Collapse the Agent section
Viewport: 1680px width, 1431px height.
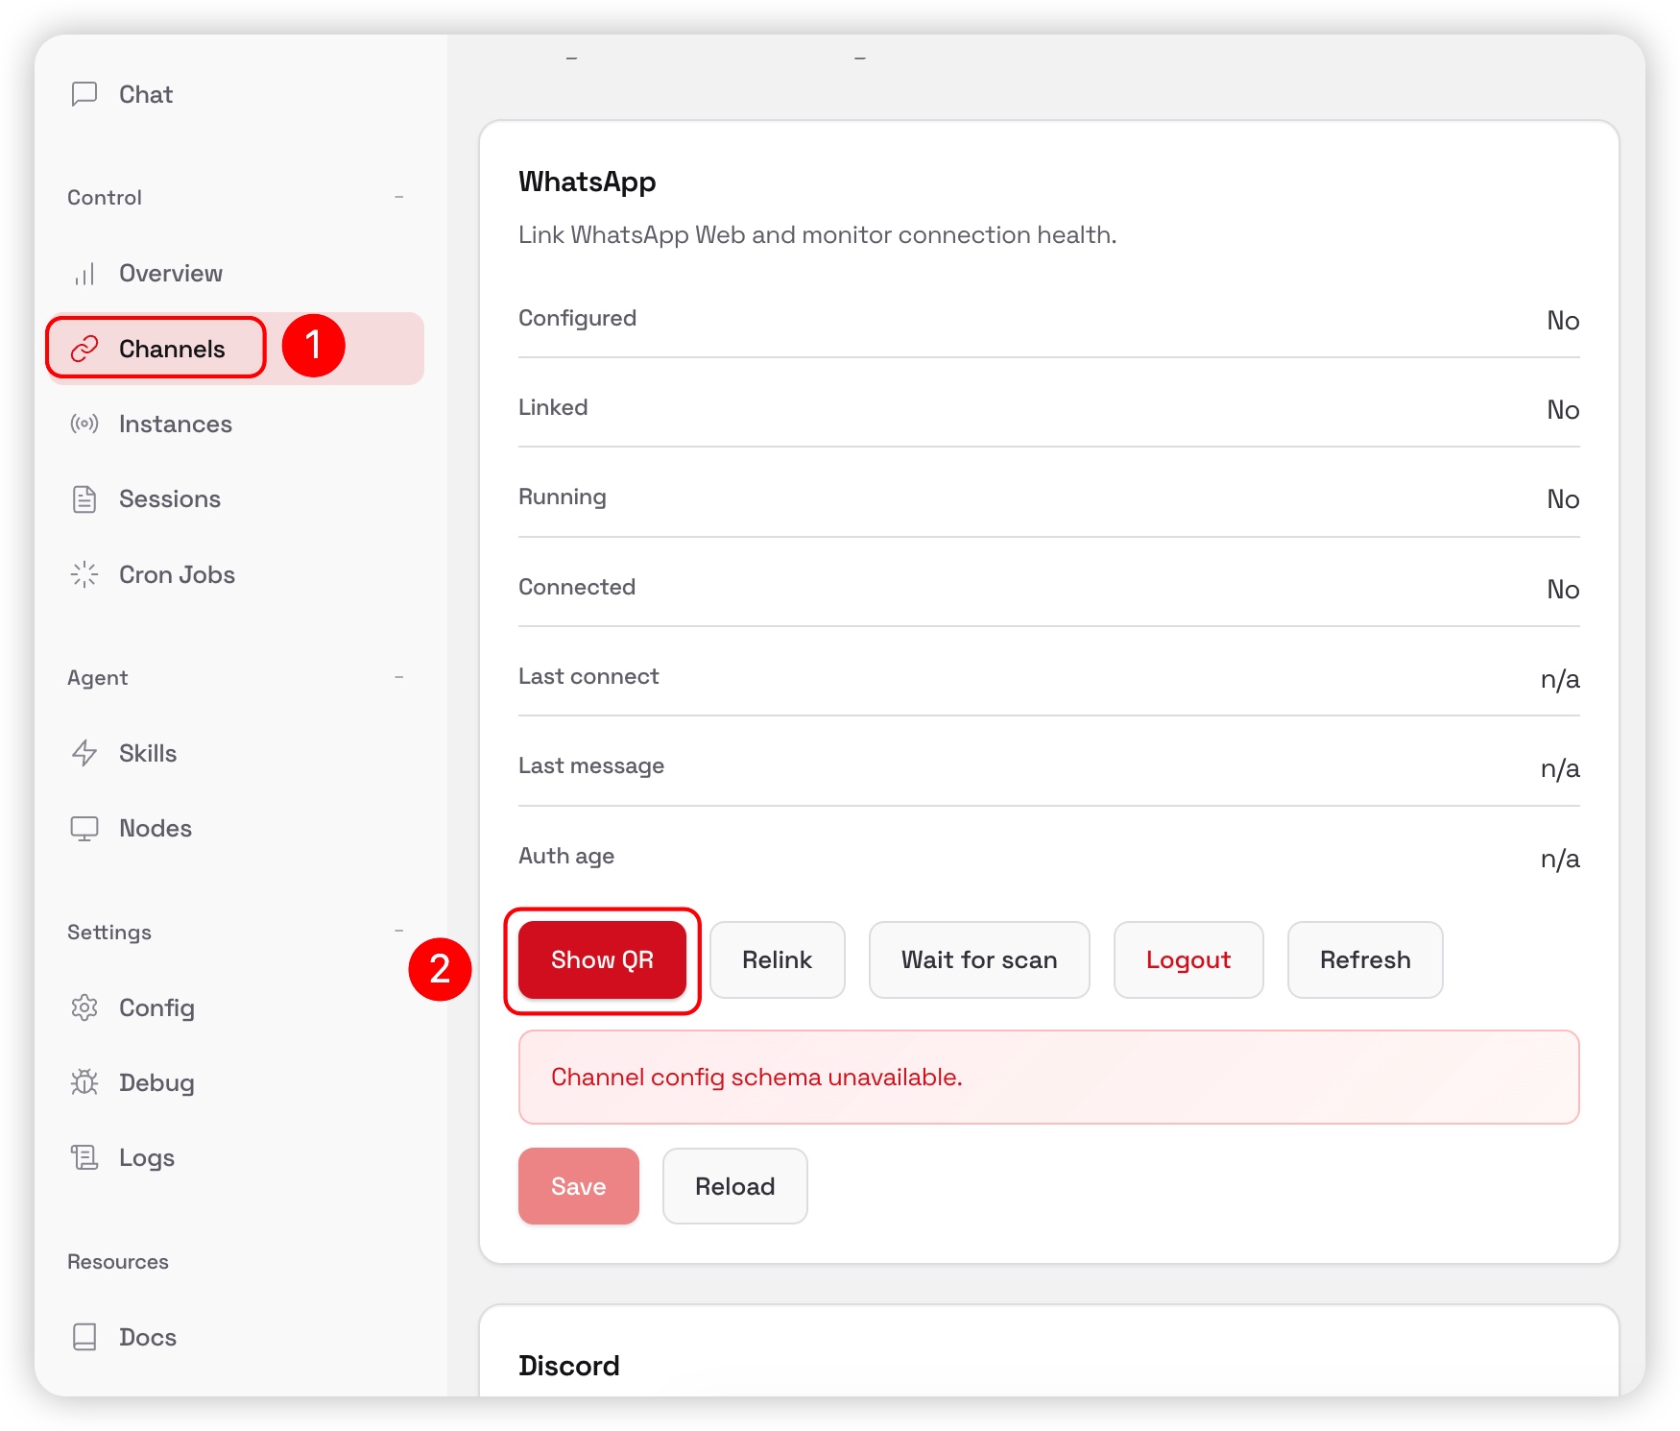(x=398, y=677)
